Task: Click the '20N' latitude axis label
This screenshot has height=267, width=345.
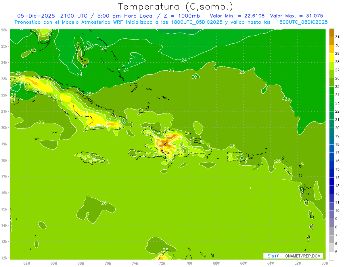Action: coord(4,128)
